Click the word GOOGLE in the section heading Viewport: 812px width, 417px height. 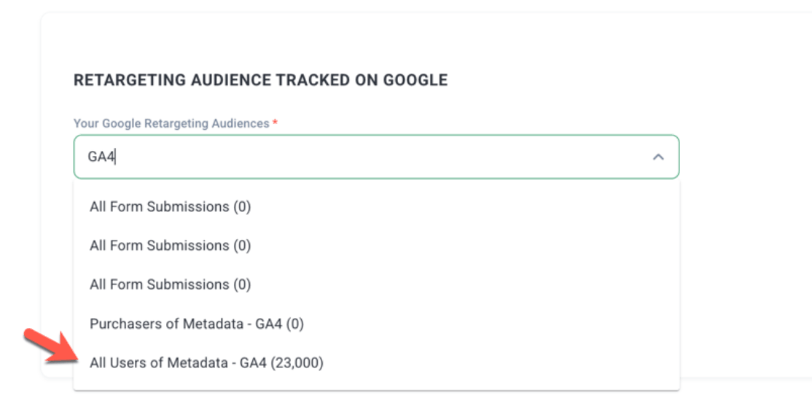[415, 80]
